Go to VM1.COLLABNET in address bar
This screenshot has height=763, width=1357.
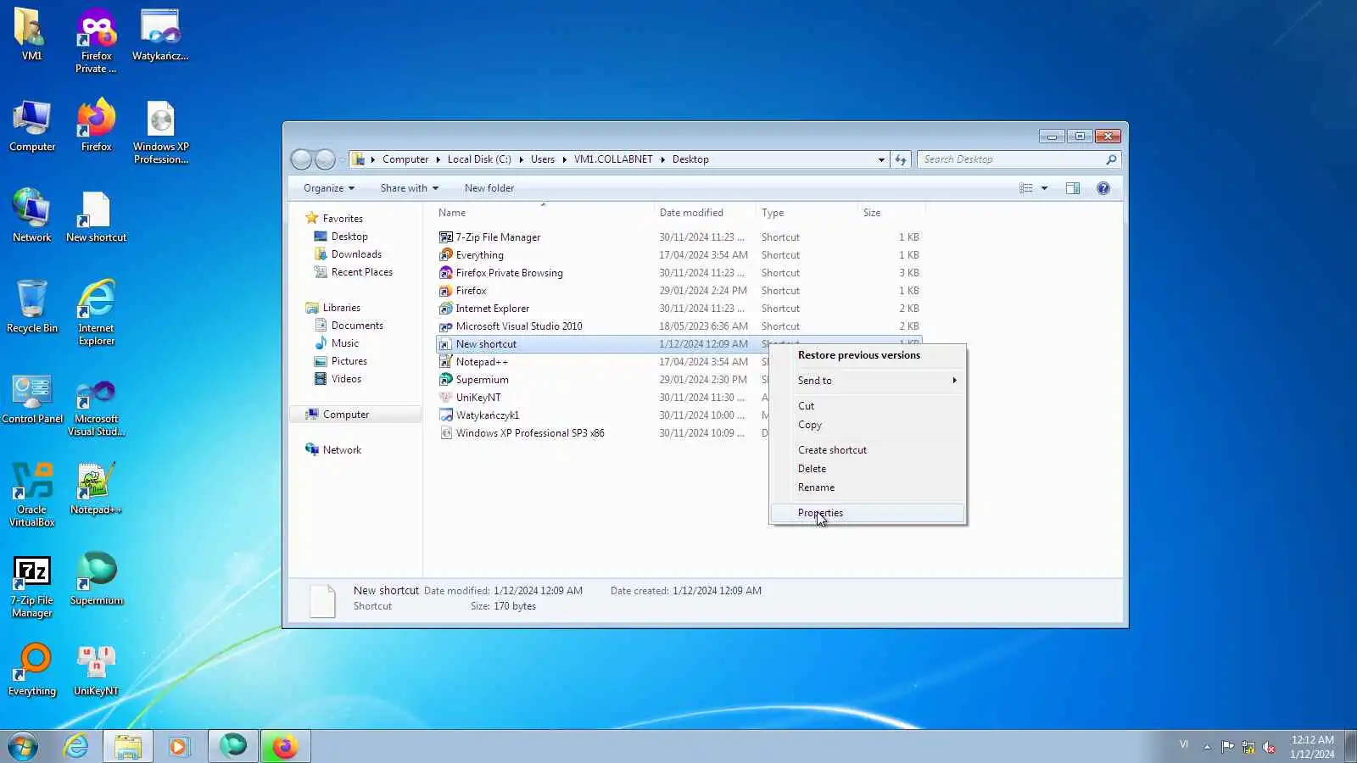click(x=613, y=159)
